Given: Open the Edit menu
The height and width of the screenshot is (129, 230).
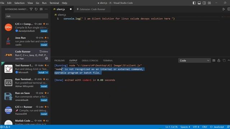Looking at the screenshot, I should point(9,3).
